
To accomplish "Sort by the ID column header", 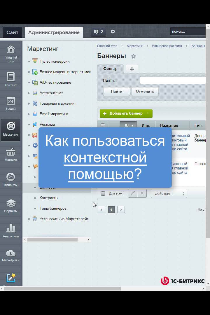I will coord(128,125).
